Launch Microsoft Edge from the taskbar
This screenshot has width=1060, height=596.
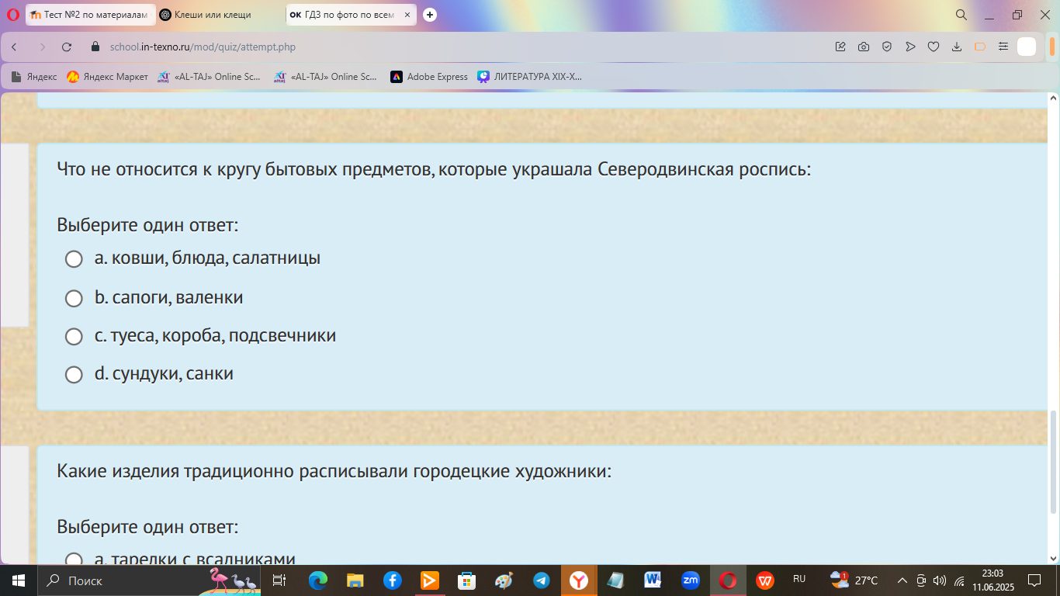tap(318, 580)
